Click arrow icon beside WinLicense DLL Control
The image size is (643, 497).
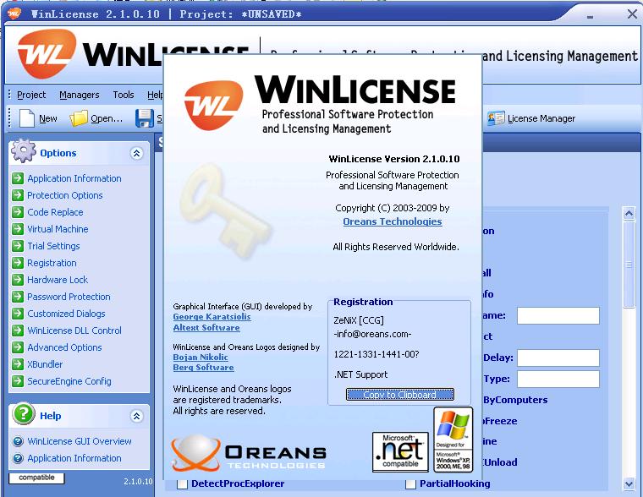point(18,330)
